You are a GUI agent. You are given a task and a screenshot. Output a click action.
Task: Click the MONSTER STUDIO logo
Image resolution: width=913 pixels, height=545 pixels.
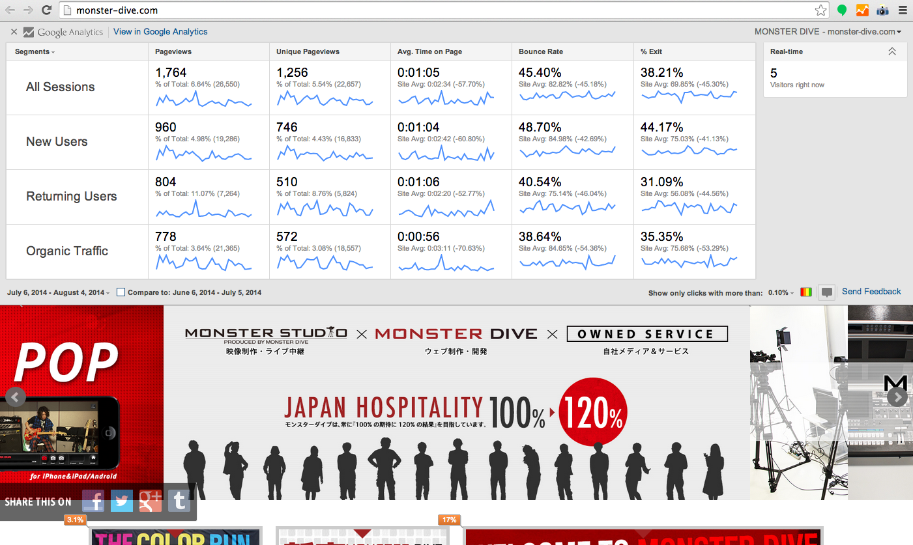266,334
